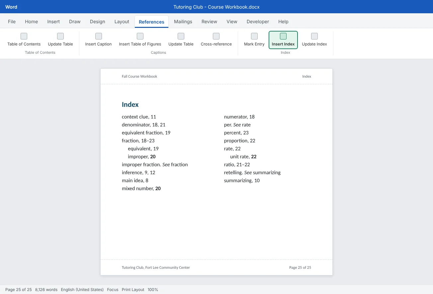Click the Insert Index button
This screenshot has width=433, height=294.
tap(283, 40)
